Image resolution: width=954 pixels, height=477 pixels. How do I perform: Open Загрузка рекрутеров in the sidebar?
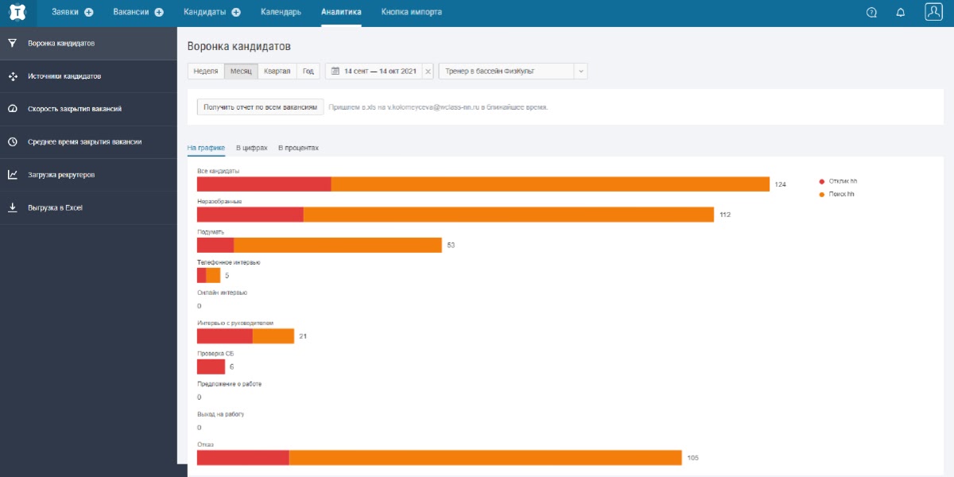[61, 175]
